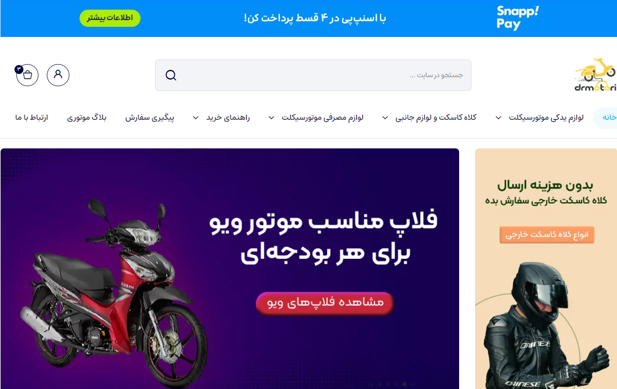Select the highlighted active carousel dot
This screenshot has height=389, width=617.
pyautogui.click(x=404, y=384)
